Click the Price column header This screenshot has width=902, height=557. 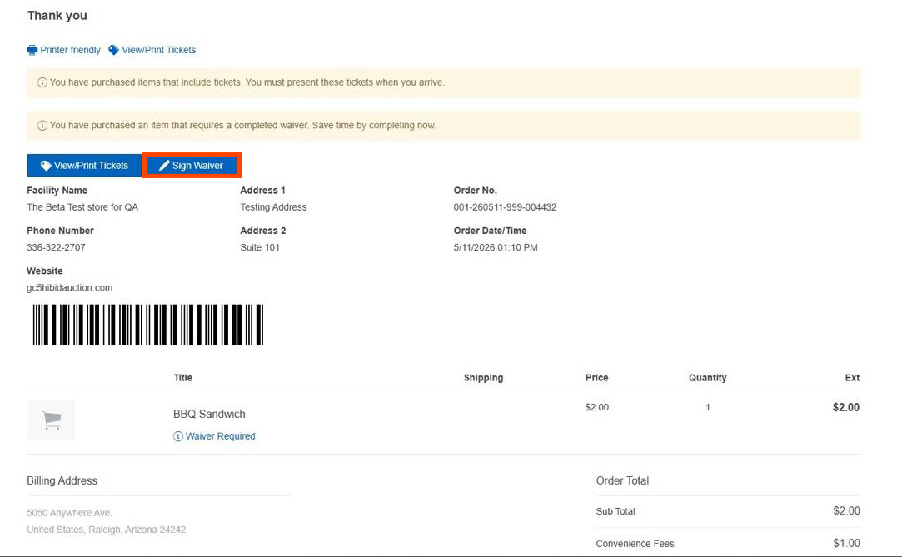pos(596,378)
